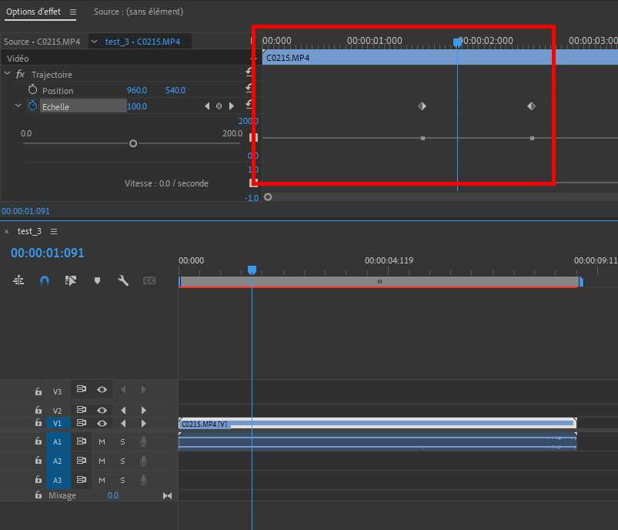Click the CC captions track icon
The width and height of the screenshot is (618, 530).
click(x=149, y=280)
